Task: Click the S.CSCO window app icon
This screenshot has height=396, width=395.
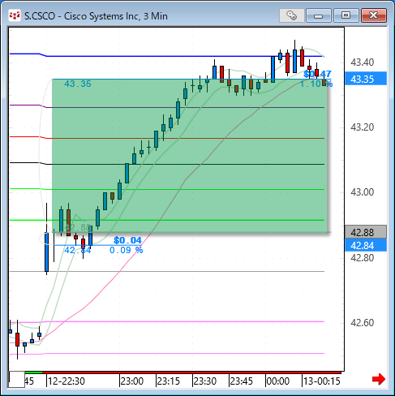Action: (14, 16)
